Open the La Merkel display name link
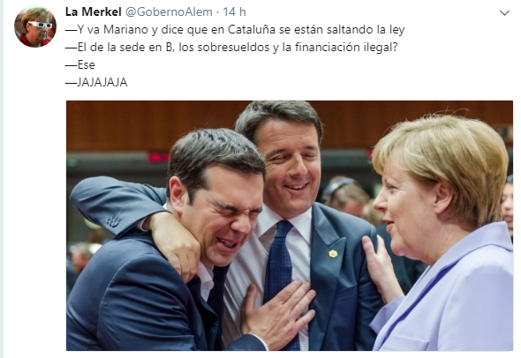Viewport: 521px width, 358px height. click(94, 12)
